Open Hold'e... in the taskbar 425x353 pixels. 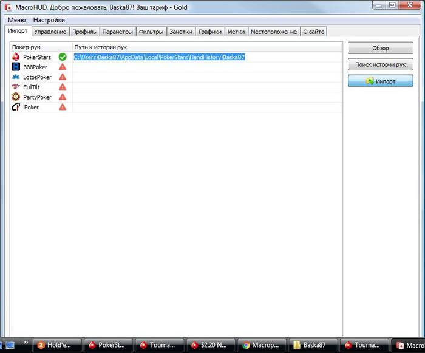(x=57, y=345)
